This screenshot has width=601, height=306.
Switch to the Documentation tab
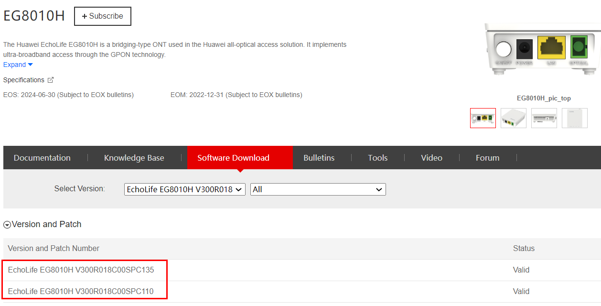click(x=42, y=158)
